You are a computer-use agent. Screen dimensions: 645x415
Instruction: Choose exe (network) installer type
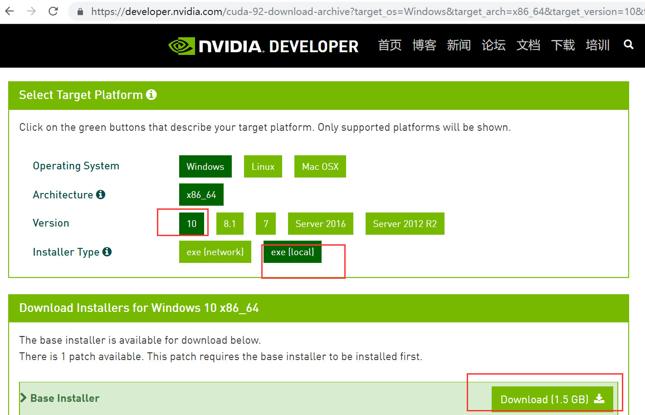pyautogui.click(x=215, y=252)
